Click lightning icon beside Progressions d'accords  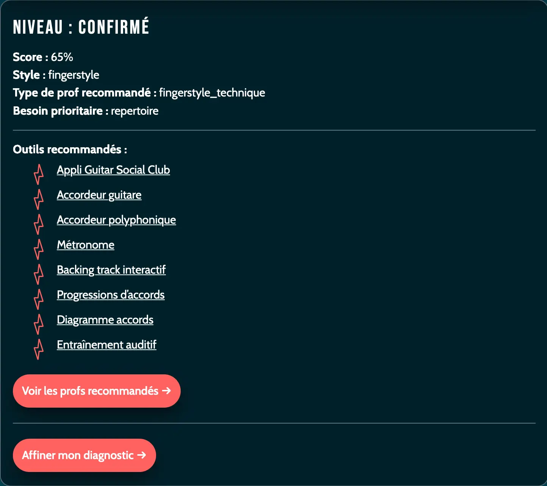pyautogui.click(x=39, y=299)
